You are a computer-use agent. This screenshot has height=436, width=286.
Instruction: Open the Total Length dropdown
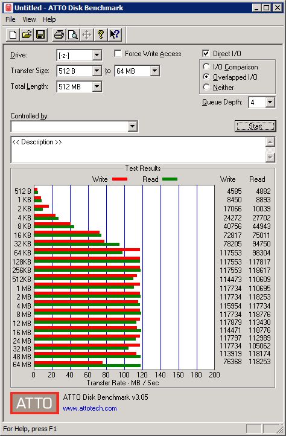(97, 86)
